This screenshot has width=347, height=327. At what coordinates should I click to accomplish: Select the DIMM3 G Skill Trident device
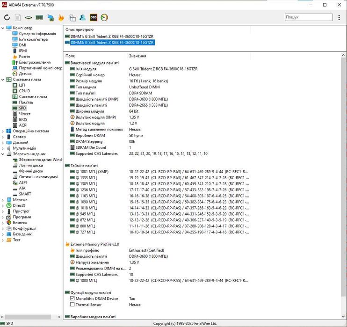click(x=112, y=42)
